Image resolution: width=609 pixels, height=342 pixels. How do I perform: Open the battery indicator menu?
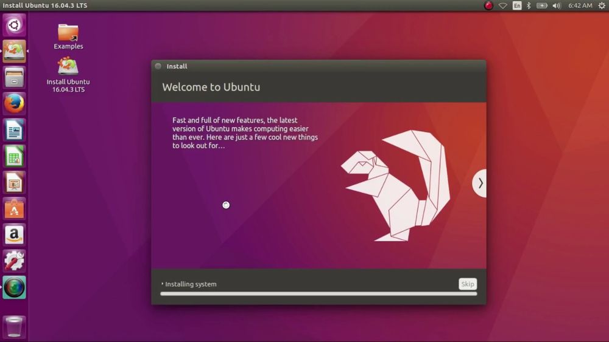(542, 5)
